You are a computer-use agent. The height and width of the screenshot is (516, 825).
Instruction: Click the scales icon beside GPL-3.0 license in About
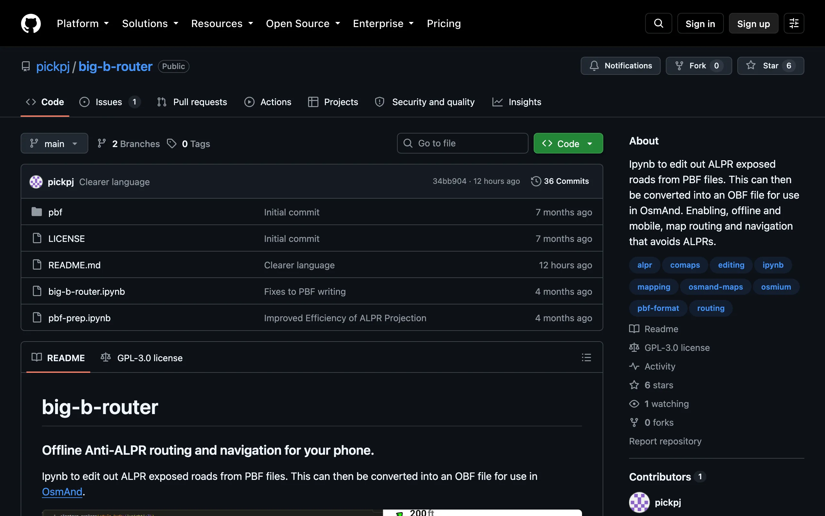(x=634, y=348)
